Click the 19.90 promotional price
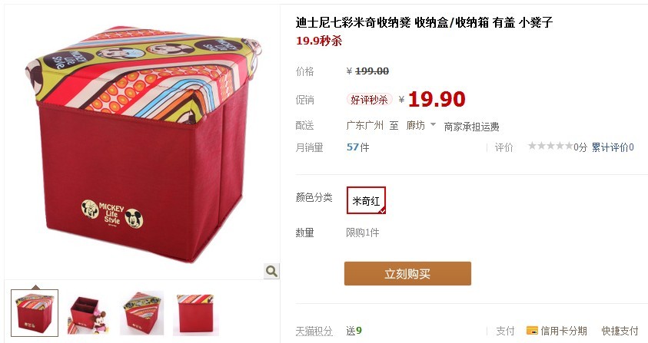This screenshot has width=648, height=343. pos(437,99)
